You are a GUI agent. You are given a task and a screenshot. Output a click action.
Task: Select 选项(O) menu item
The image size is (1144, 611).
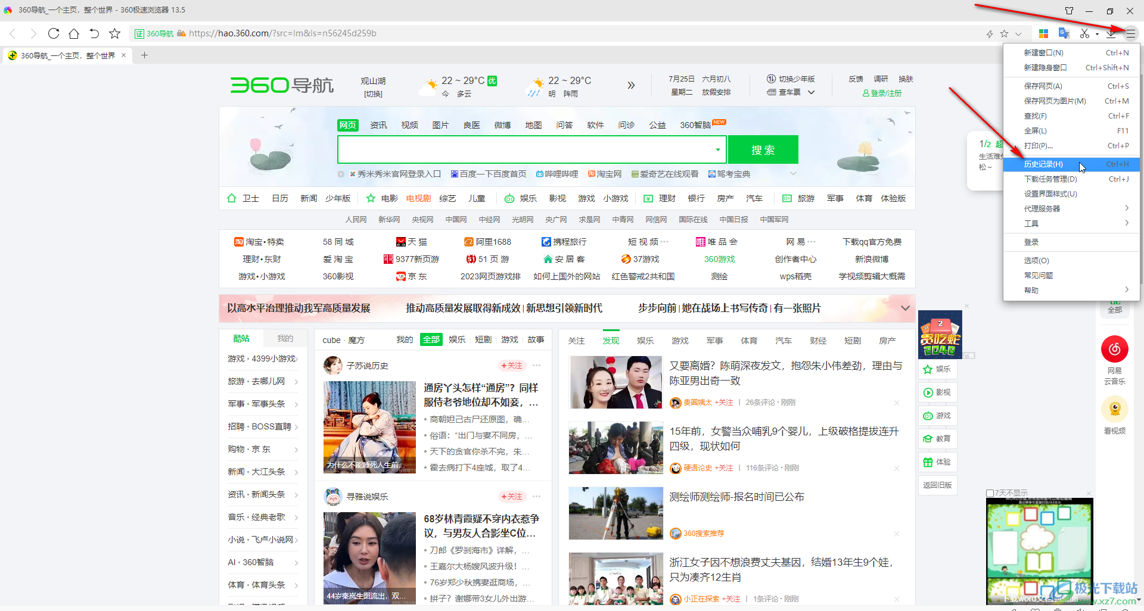(1071, 261)
